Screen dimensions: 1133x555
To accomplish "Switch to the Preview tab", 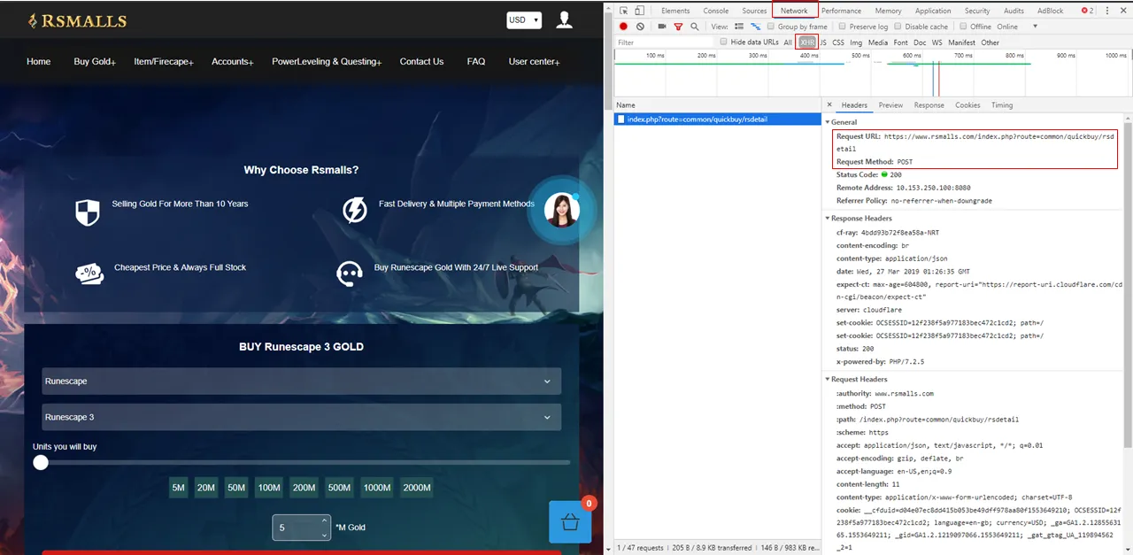I will 890,105.
